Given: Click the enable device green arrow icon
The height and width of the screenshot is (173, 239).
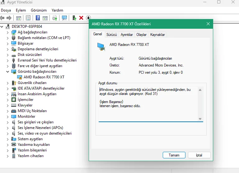Looking at the screenshot, I should point(74,18).
